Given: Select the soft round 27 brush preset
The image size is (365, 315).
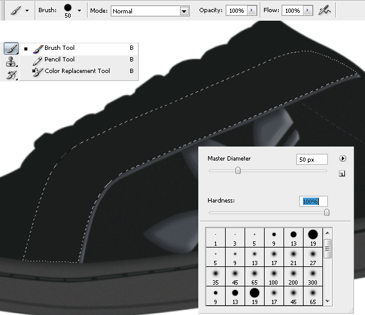Looking at the screenshot, I should 313,257.
